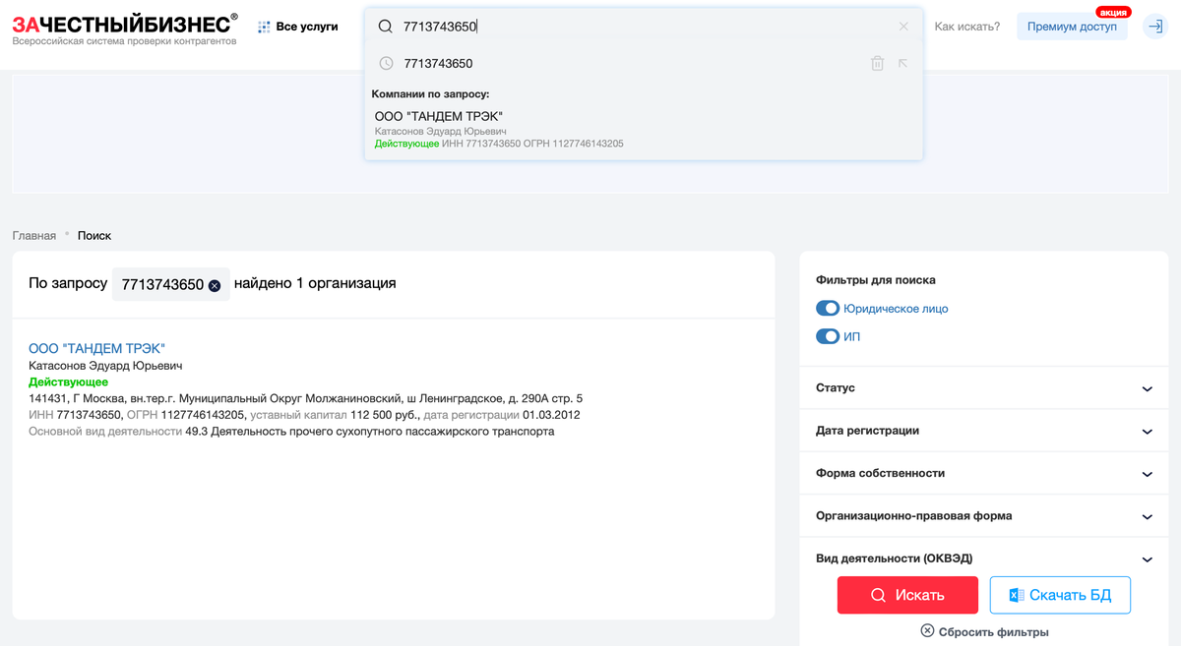Image resolution: width=1181 pixels, height=646 pixels.
Task: Remove the 7713743650 query chip
Action: [x=215, y=285]
